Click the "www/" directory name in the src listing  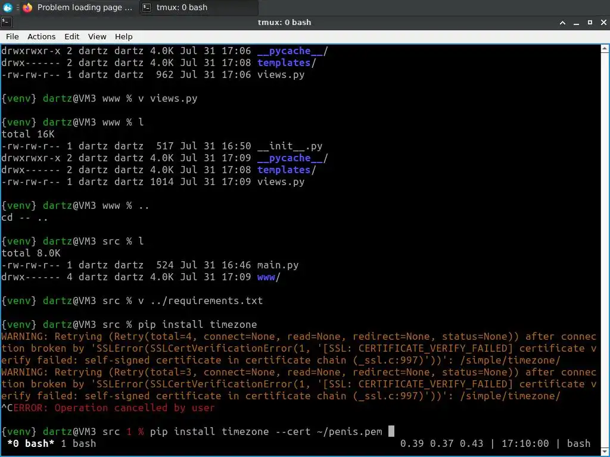tap(269, 277)
